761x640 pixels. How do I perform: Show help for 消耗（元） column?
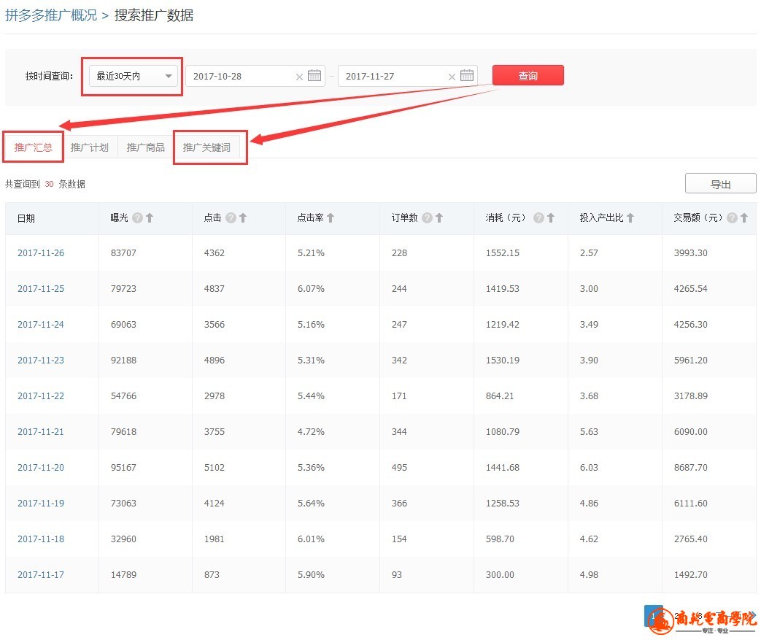click(538, 218)
